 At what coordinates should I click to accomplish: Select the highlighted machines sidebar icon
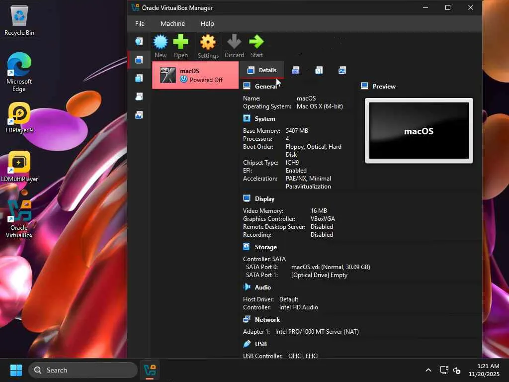139,60
